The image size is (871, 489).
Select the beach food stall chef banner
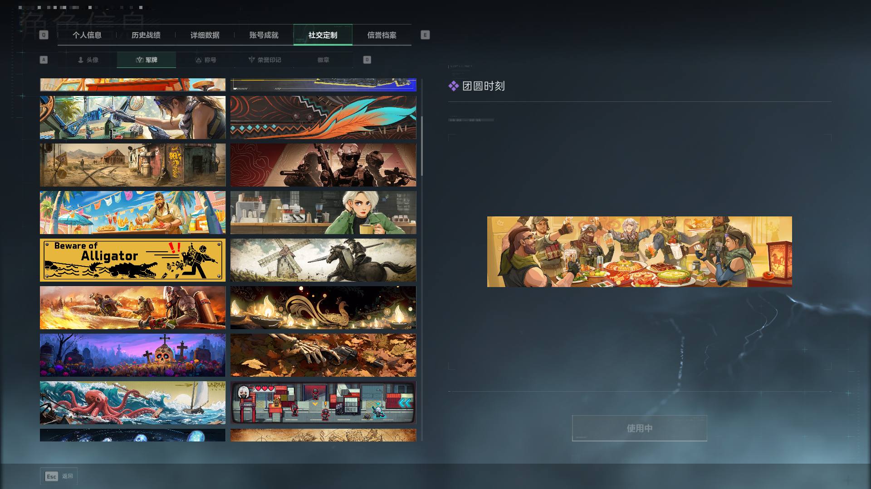coord(132,213)
